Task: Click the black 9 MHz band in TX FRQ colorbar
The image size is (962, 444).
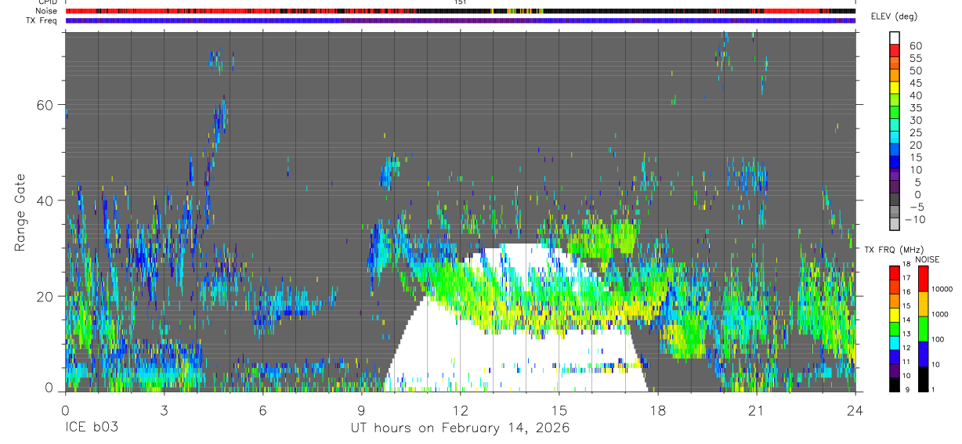Action: [894, 384]
